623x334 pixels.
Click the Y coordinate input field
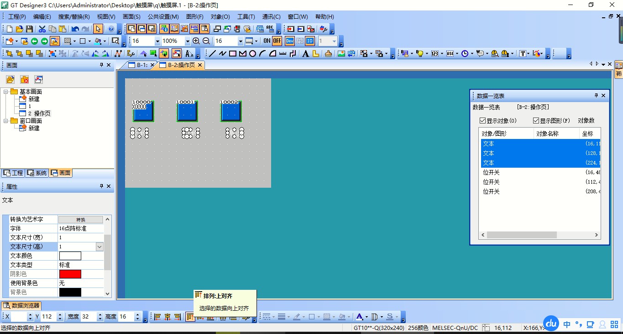point(49,317)
